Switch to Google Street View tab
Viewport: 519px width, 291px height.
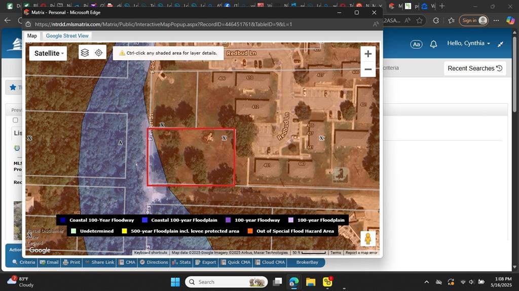(67, 36)
